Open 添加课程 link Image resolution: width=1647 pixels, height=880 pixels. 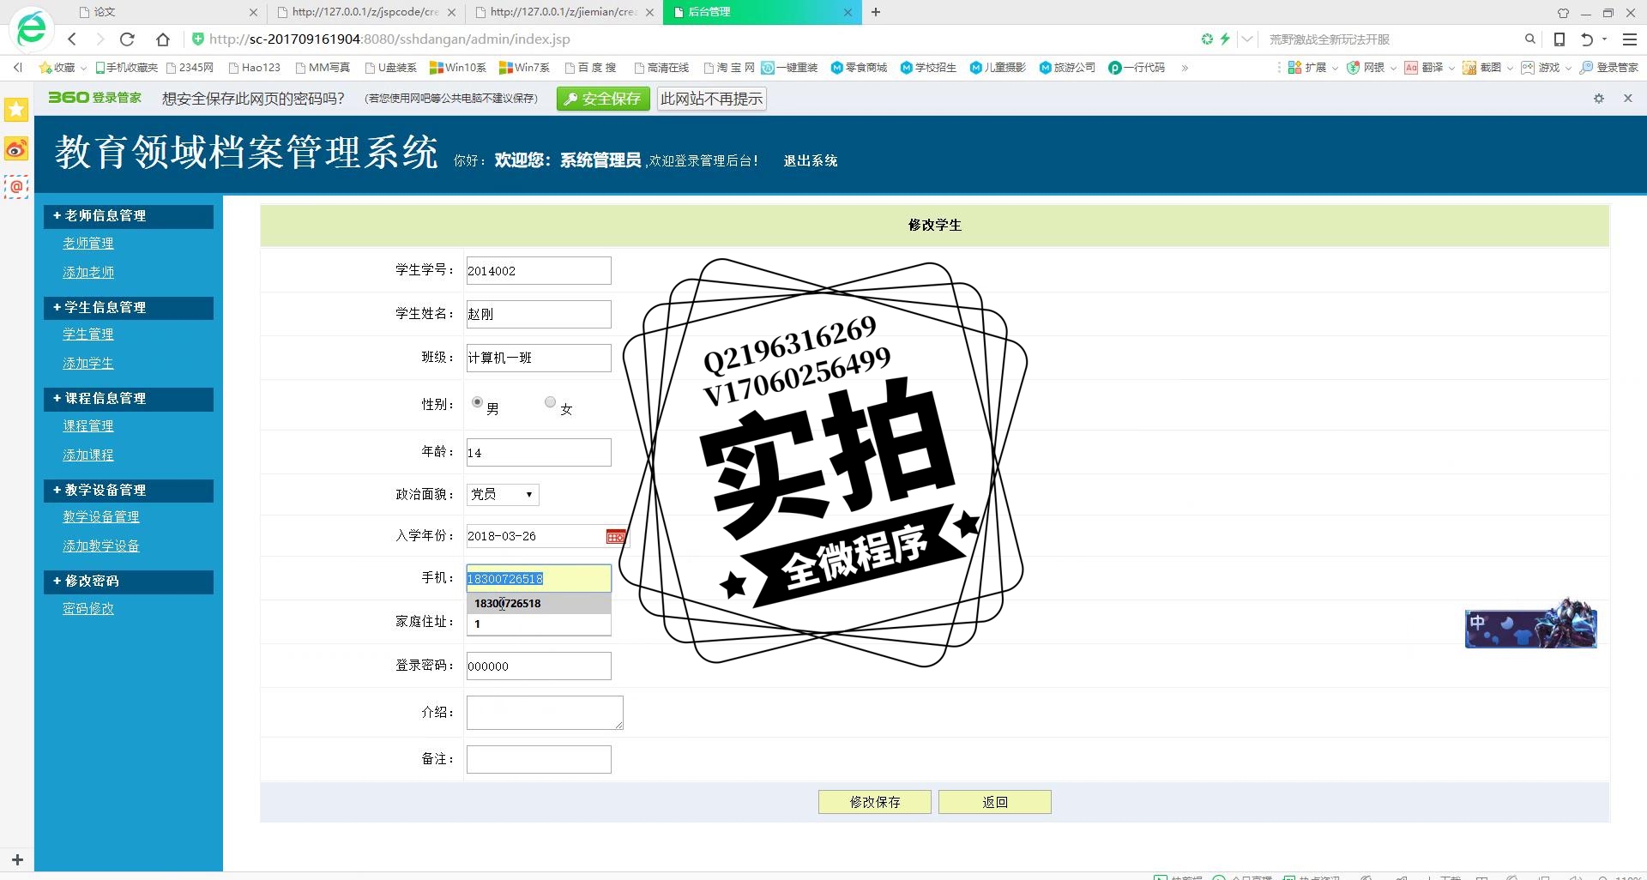click(88, 455)
